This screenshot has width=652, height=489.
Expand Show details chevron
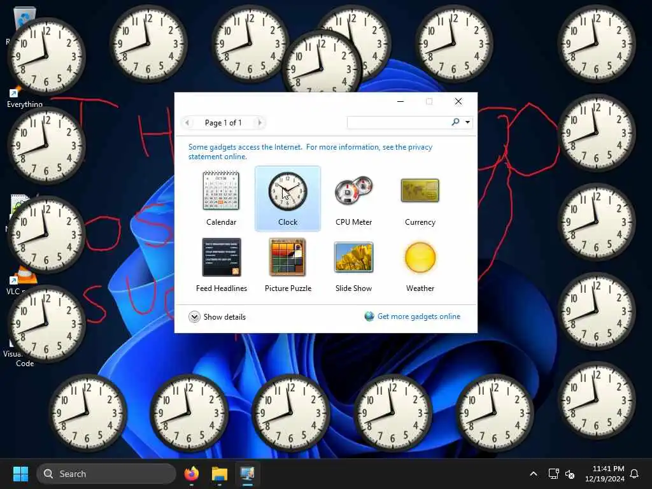point(194,317)
